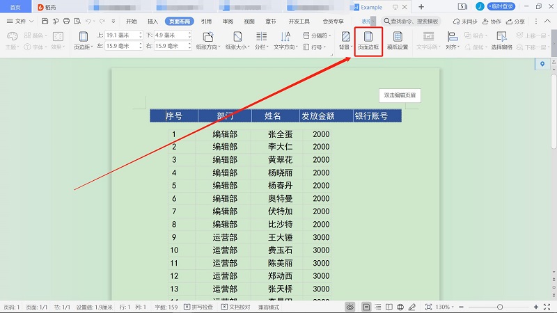Click the 选择窗格 (Selection Pane) icon
This screenshot has width=557, height=313.
click(x=501, y=40)
